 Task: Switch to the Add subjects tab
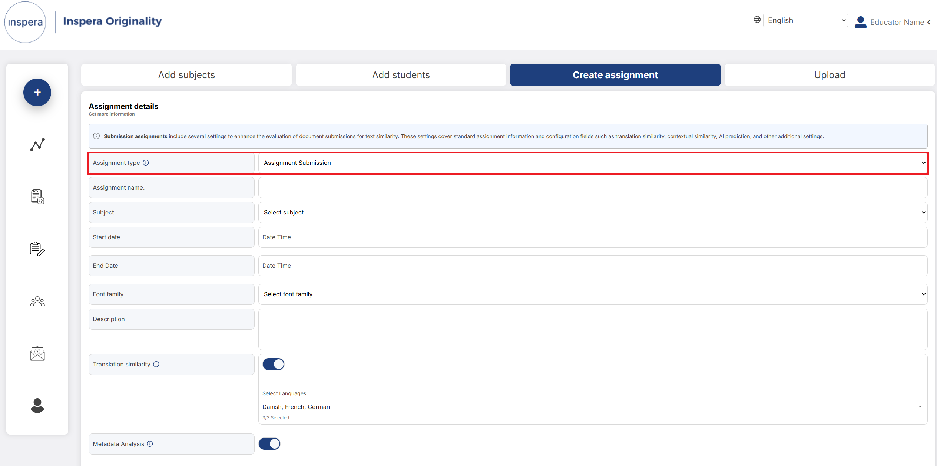point(186,75)
